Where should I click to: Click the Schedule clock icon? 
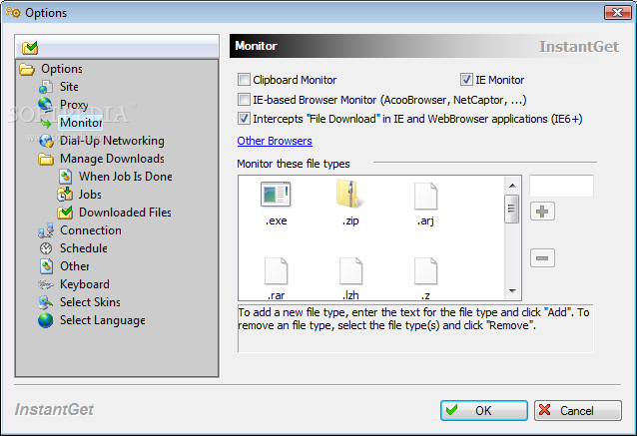46,248
